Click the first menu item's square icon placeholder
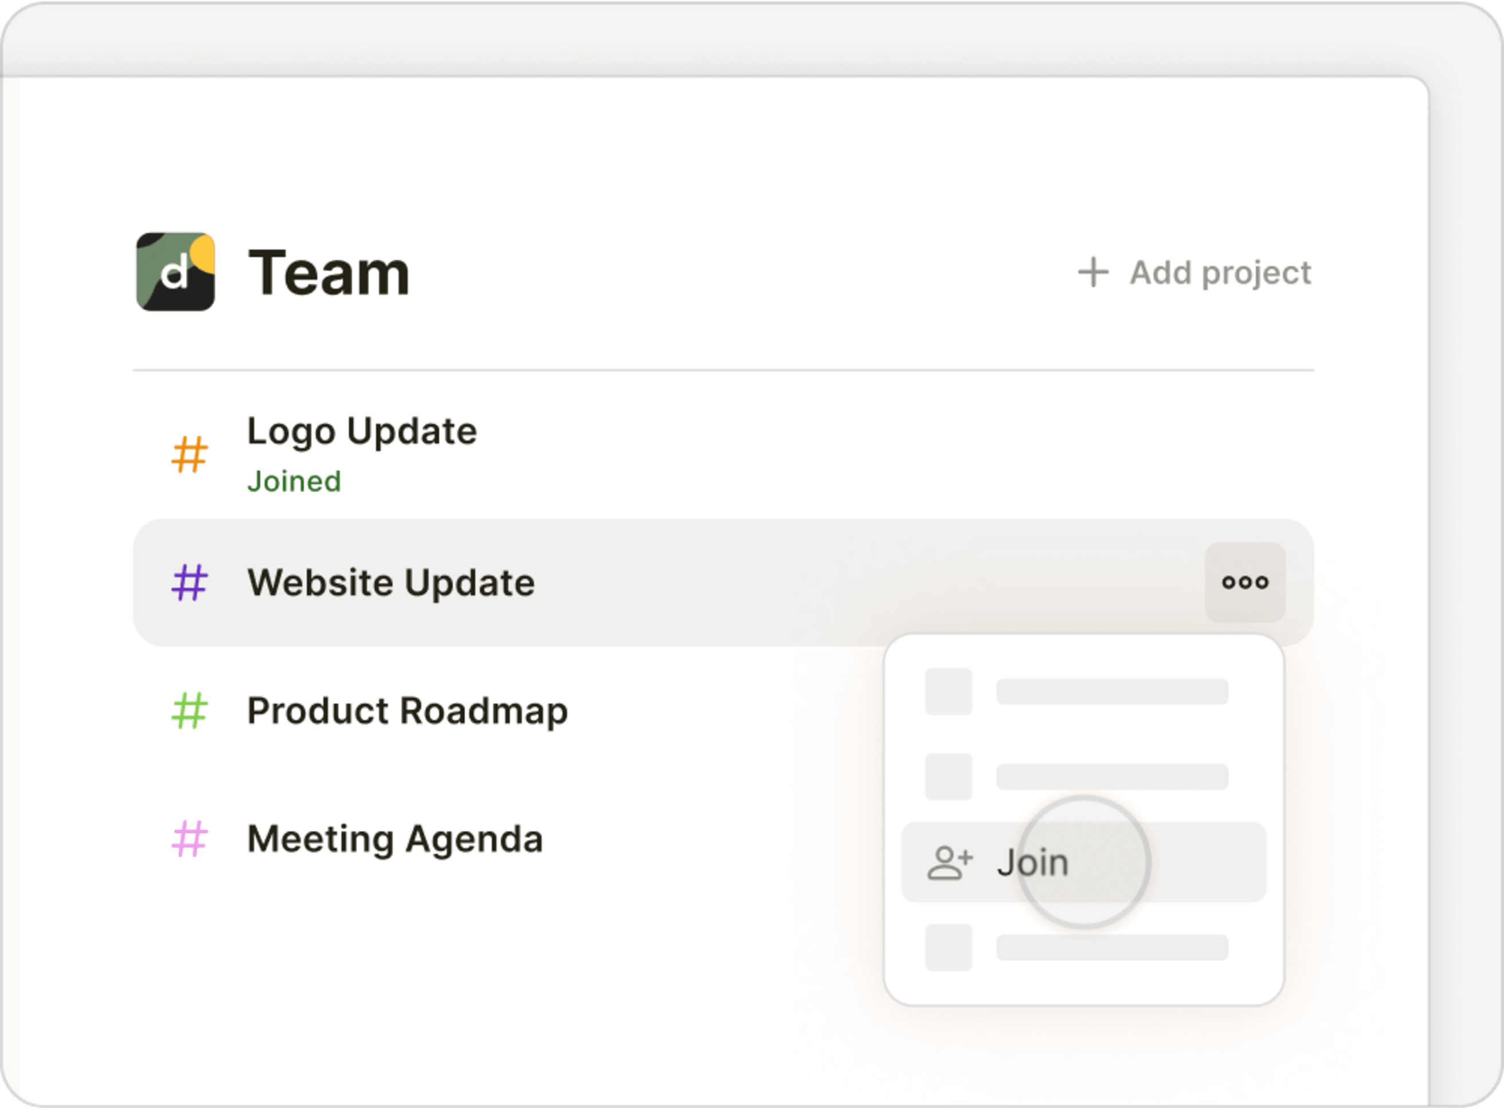Screen dimensions: 1504x1108 tap(949, 691)
